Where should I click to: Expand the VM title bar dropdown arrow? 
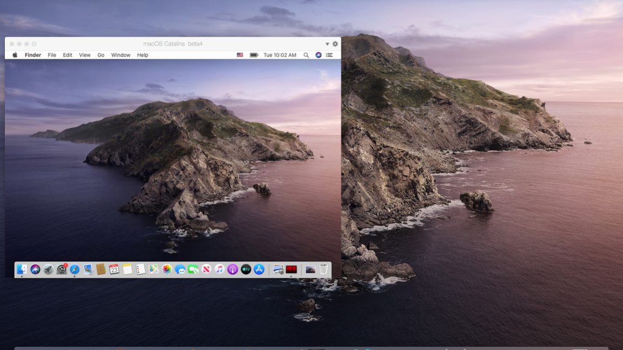pyautogui.click(x=327, y=43)
